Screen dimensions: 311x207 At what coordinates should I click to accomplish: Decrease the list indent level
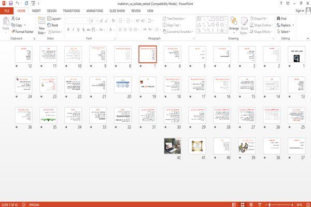[138, 21]
